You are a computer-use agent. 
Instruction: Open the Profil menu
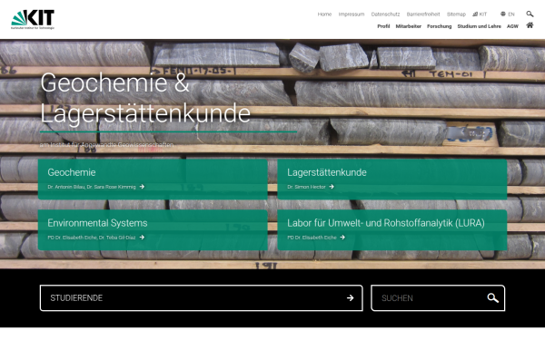point(383,26)
